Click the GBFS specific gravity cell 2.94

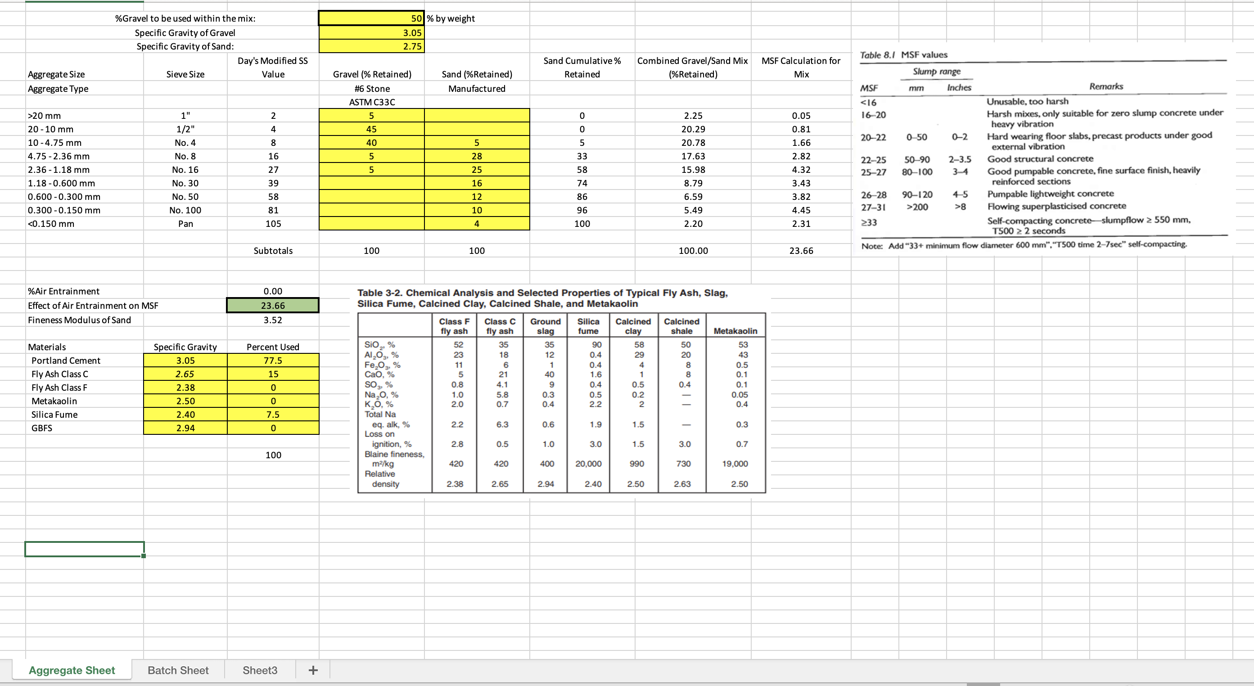coord(185,428)
